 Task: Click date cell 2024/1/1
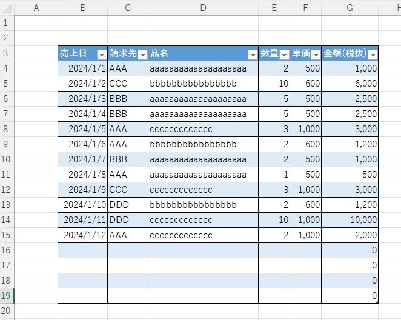pos(83,68)
